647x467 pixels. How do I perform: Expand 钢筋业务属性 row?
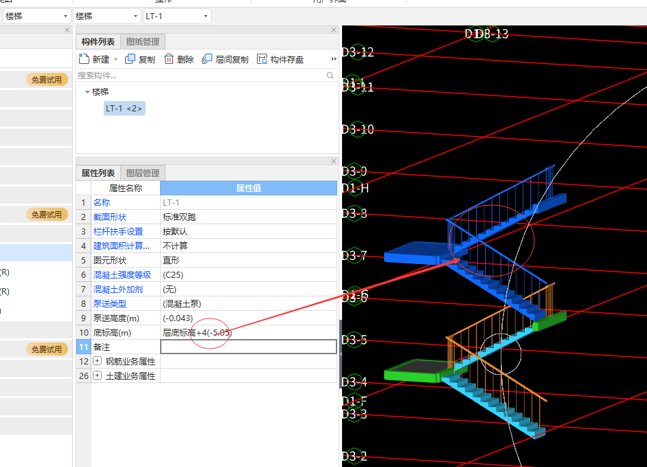coord(97,361)
